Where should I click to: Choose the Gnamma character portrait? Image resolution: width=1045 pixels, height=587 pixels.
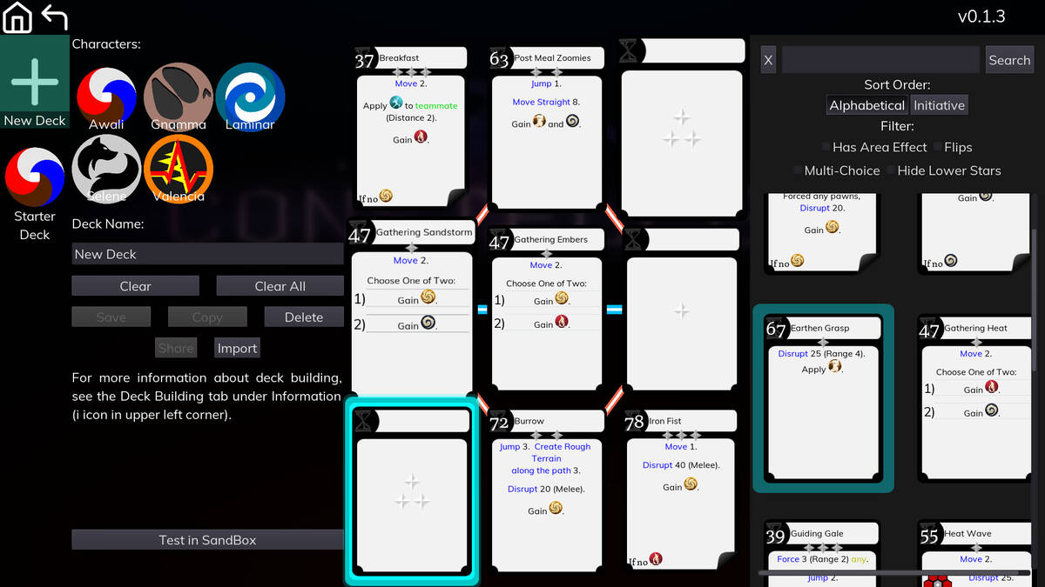click(x=179, y=97)
